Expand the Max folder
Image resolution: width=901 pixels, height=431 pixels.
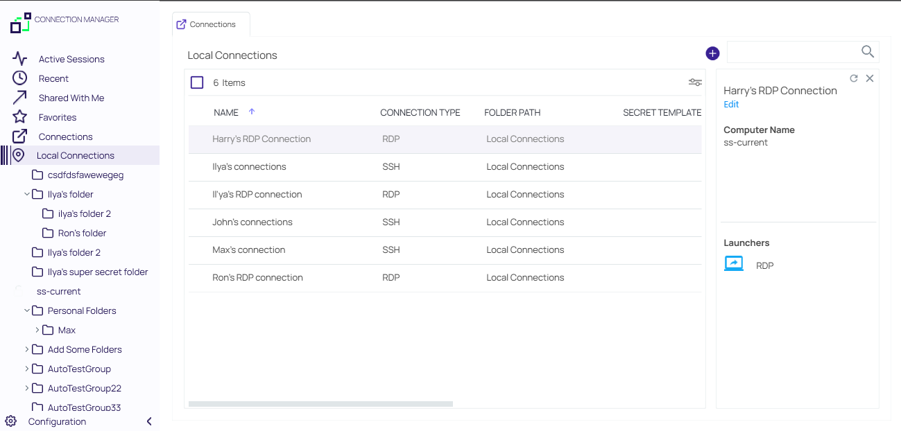click(x=38, y=331)
